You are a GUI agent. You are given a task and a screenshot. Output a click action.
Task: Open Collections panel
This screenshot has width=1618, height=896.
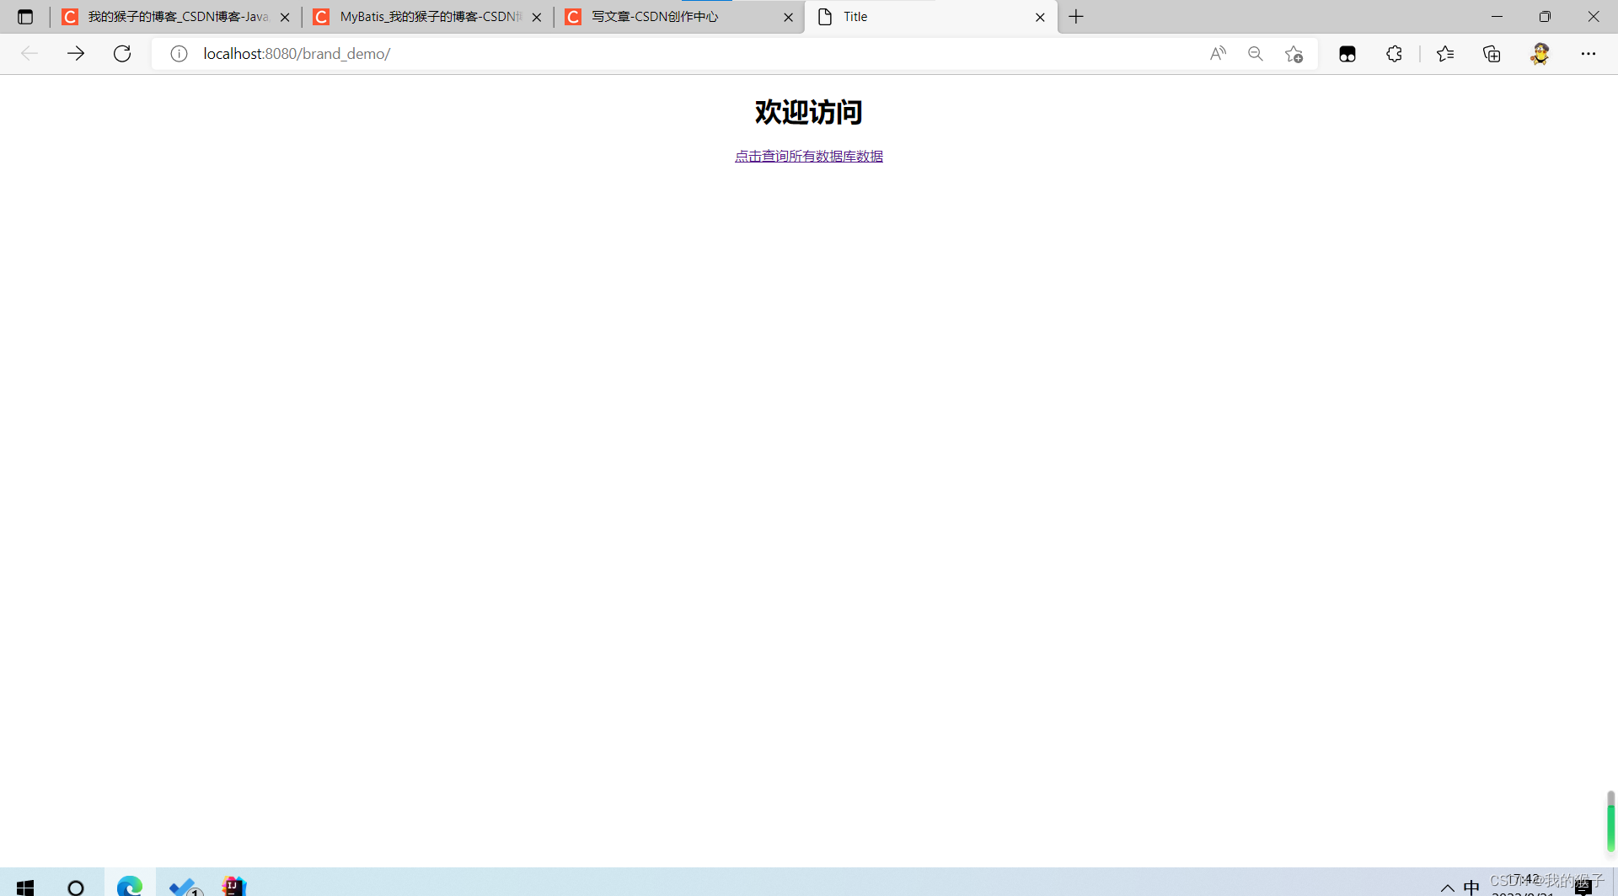(1492, 54)
